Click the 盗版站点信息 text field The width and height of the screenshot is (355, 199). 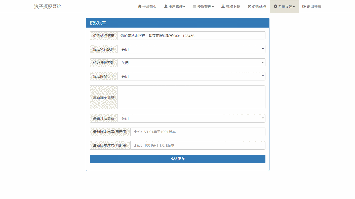click(191, 36)
